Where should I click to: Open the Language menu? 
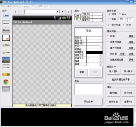click(25, 6)
